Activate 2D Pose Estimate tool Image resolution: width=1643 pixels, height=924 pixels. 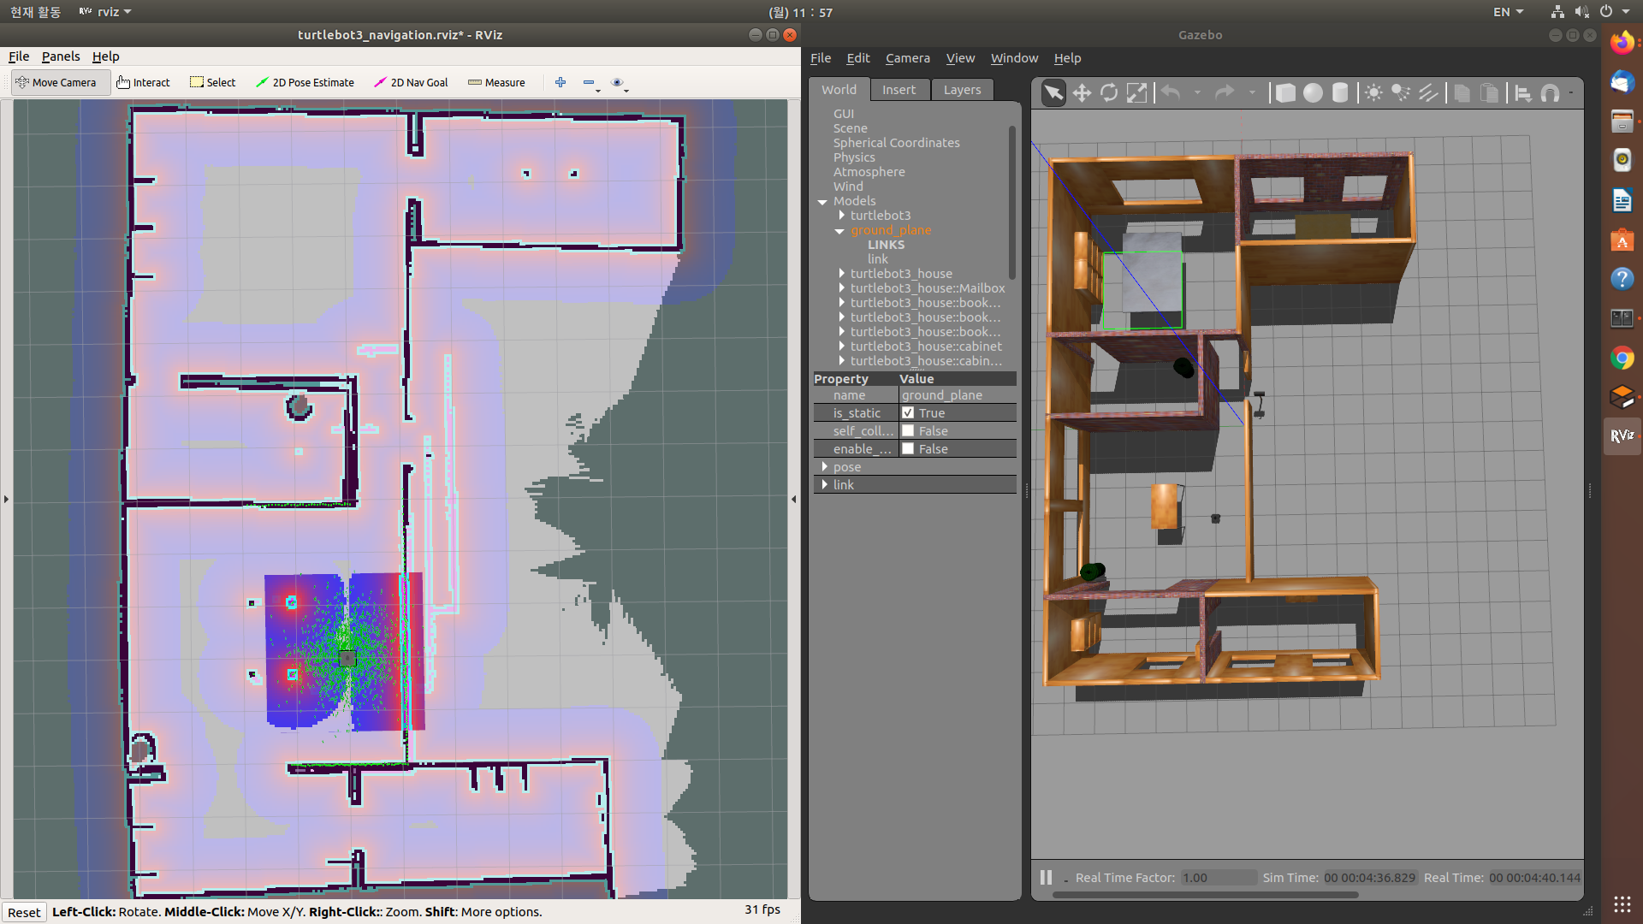[x=305, y=83]
